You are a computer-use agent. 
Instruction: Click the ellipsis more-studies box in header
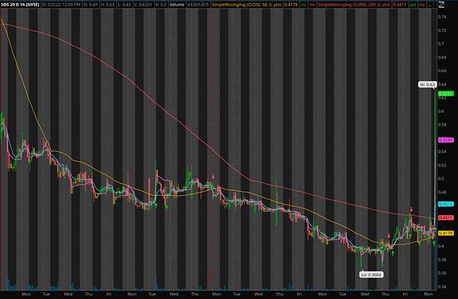click(429, 5)
